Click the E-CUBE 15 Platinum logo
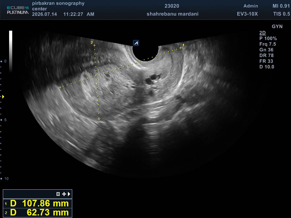Viewport: 291px width, 218px height. pos(18,10)
